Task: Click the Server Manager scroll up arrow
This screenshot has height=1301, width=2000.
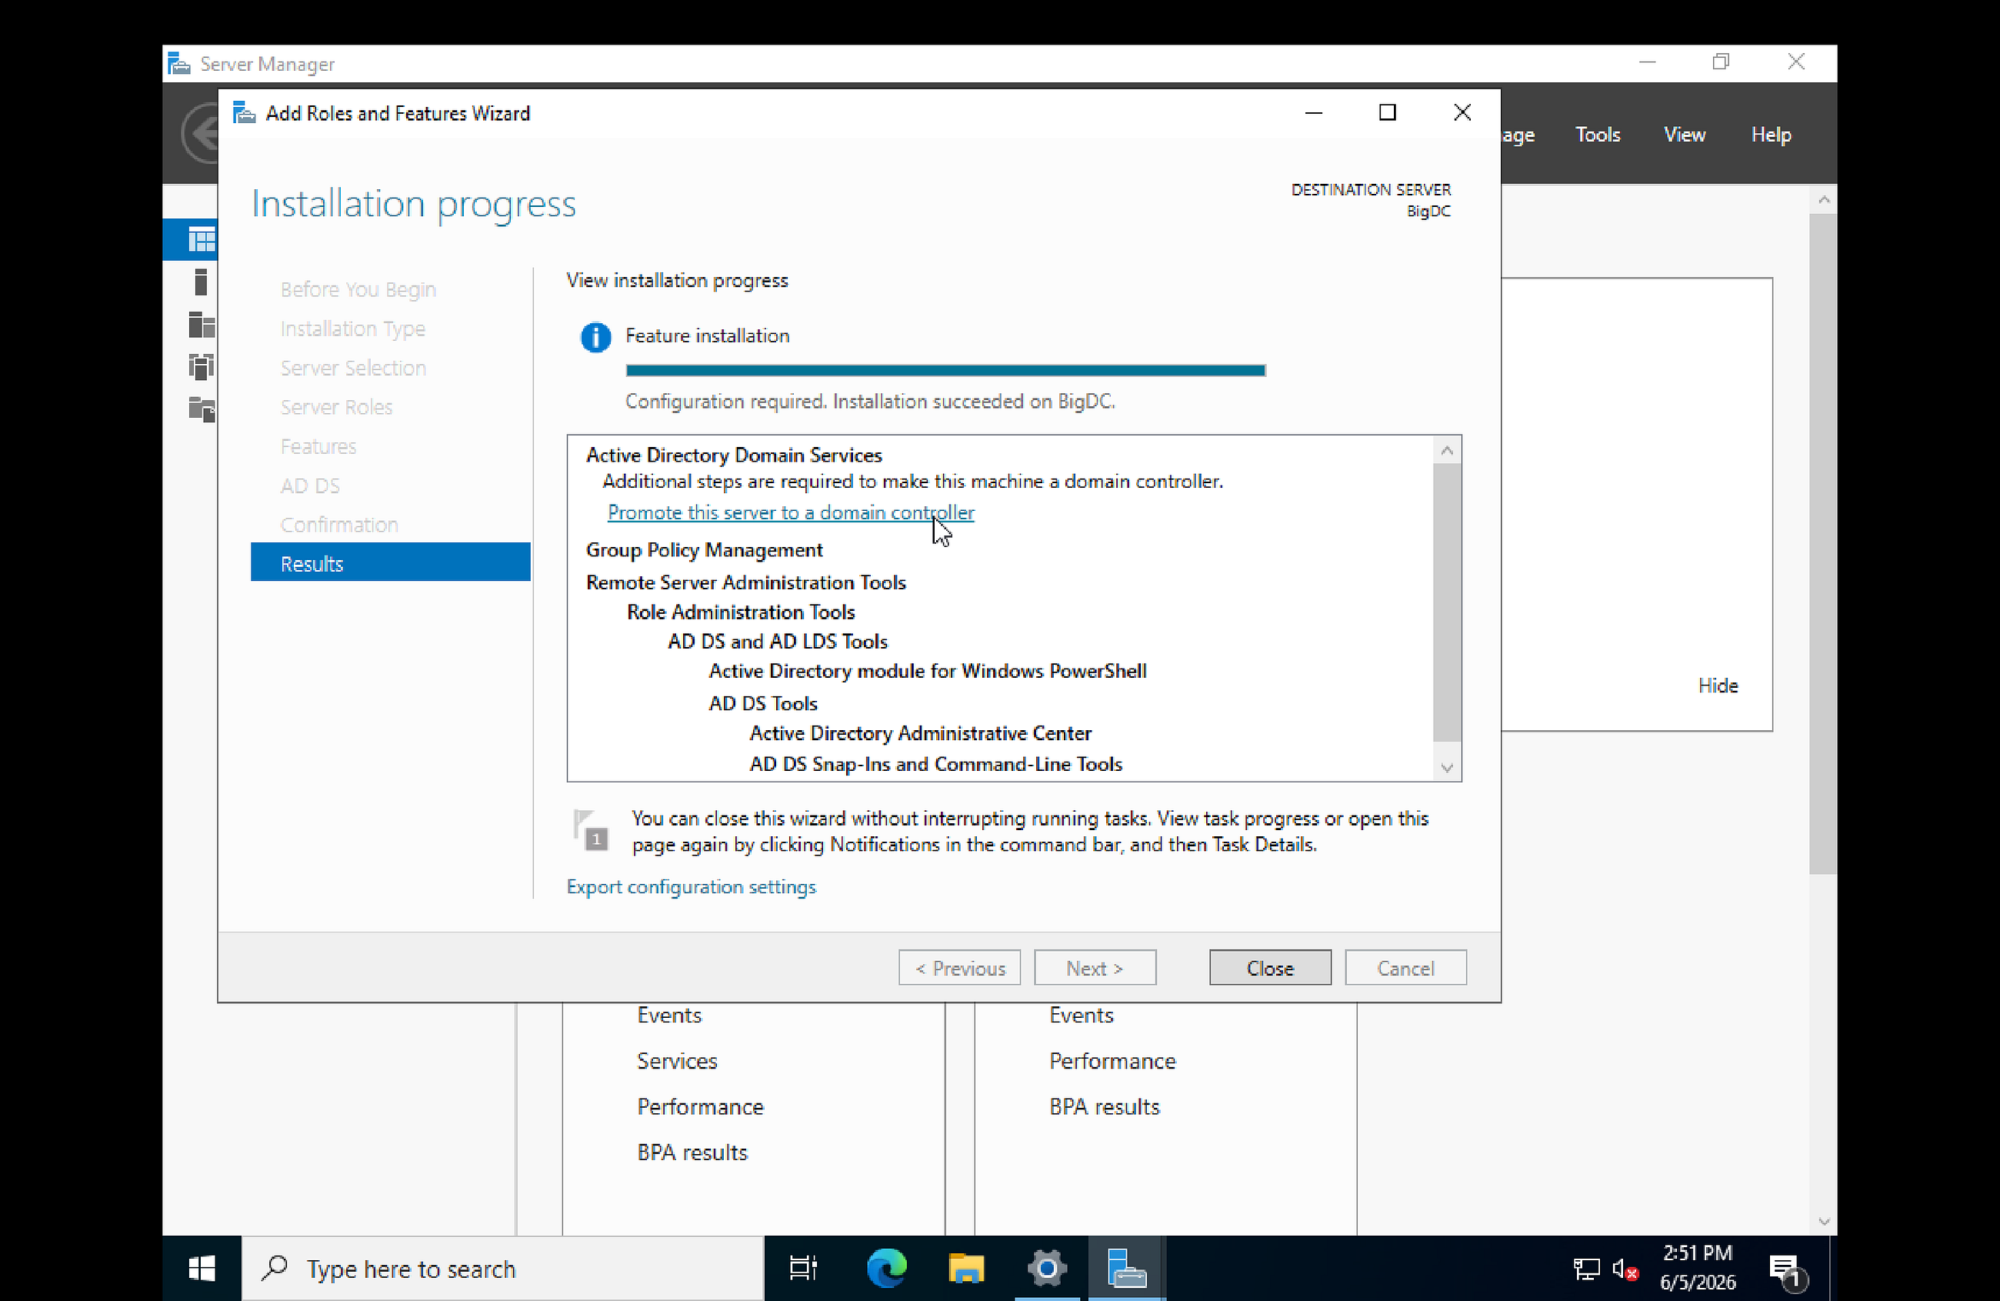Action: coord(1822,200)
